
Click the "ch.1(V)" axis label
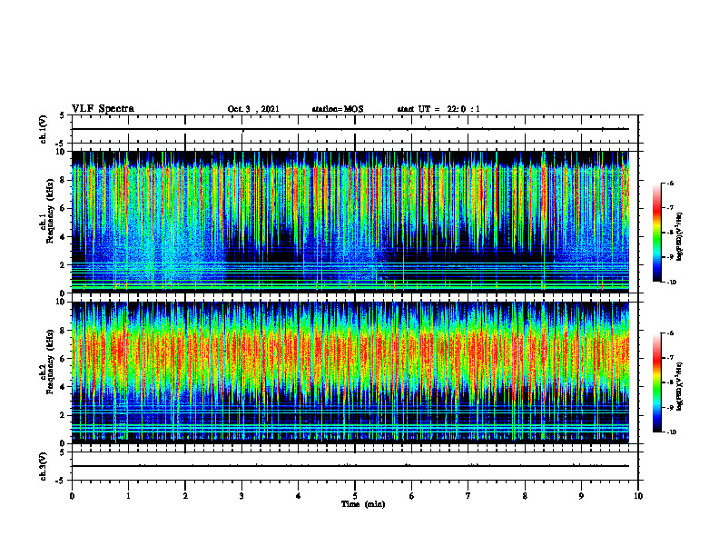44,129
